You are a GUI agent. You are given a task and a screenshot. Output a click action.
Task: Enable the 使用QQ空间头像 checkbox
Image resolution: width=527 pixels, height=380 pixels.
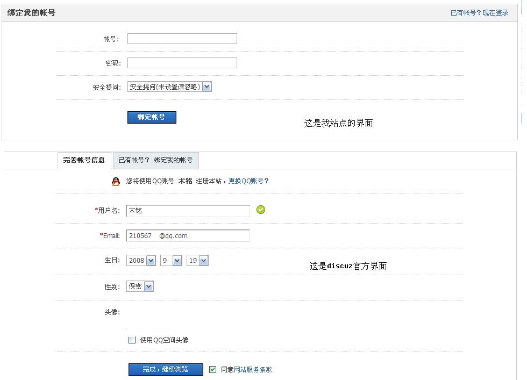coord(131,339)
